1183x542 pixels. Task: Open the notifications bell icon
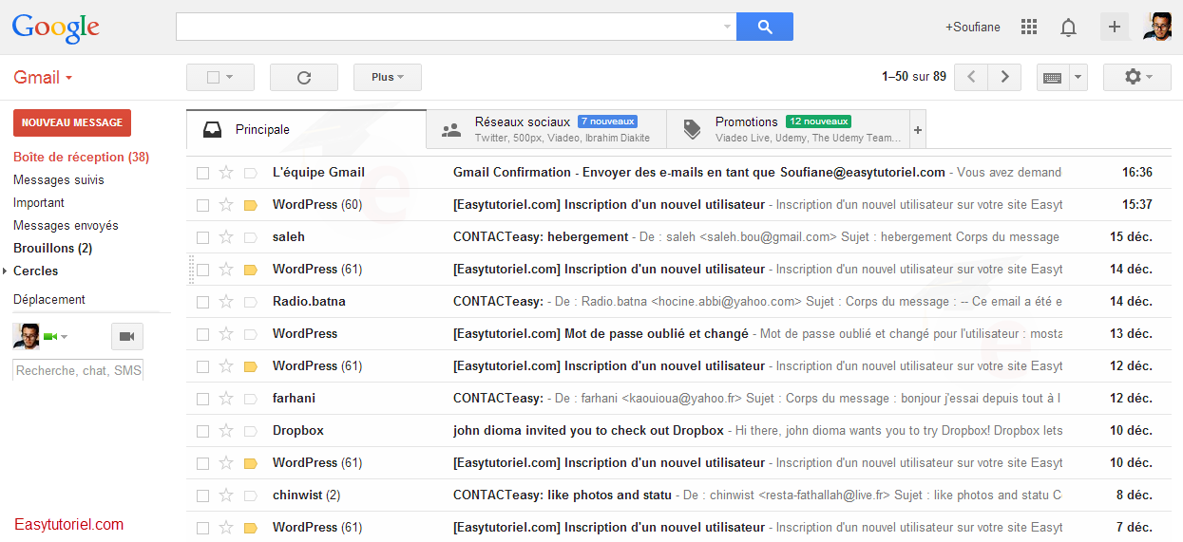point(1068,27)
